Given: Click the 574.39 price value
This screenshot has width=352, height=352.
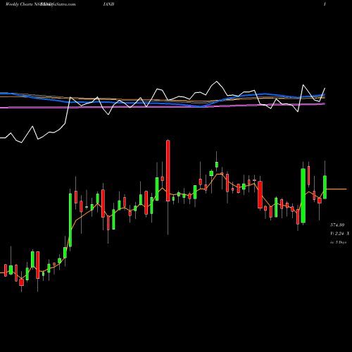Looking at the screenshot, I should [337, 225].
